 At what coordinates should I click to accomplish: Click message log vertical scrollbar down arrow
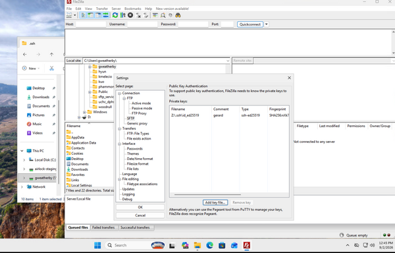coord(393,53)
